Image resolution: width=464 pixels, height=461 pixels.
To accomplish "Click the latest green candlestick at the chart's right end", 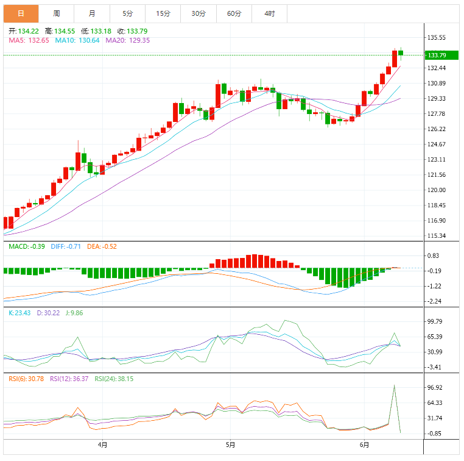I will (x=401, y=53).
